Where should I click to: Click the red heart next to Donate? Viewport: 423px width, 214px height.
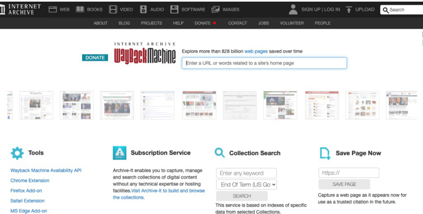coord(214,23)
